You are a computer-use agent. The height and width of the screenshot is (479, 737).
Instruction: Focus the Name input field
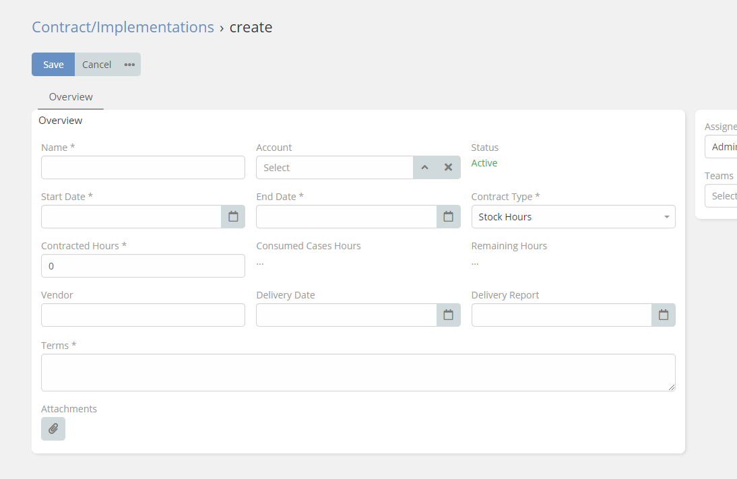pyautogui.click(x=143, y=168)
